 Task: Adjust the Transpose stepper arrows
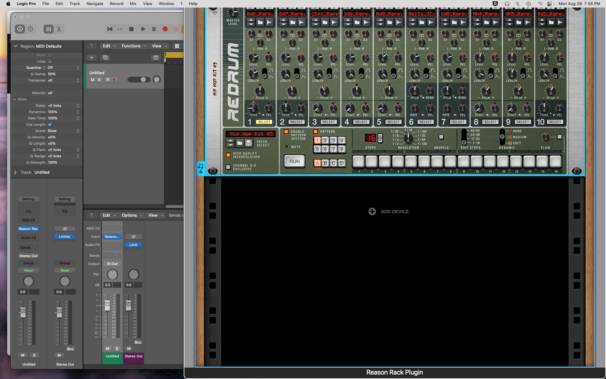point(78,80)
